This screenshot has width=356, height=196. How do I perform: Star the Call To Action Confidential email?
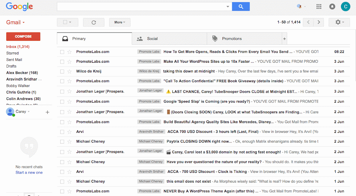click(70, 81)
